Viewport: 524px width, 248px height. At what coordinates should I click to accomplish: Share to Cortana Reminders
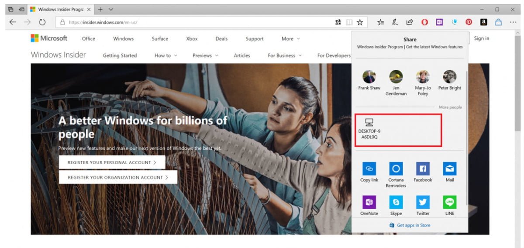tap(396, 175)
